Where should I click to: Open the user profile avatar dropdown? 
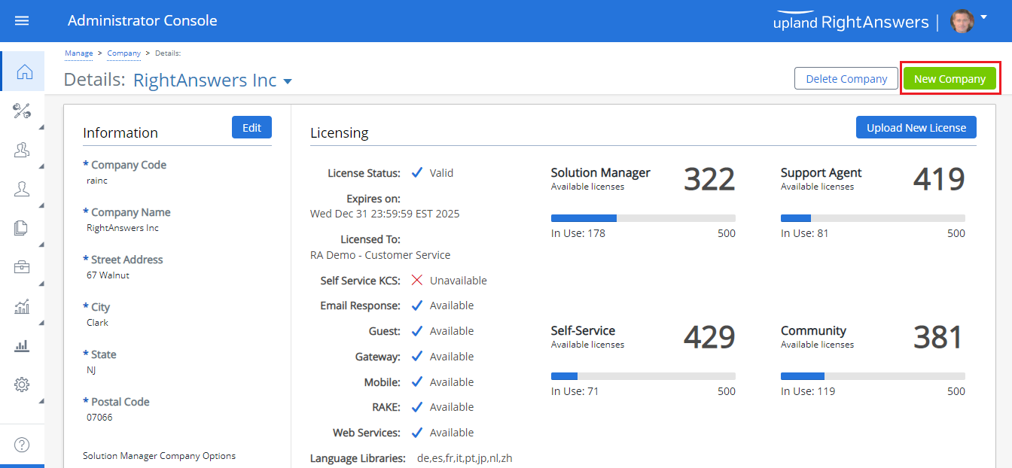click(968, 21)
